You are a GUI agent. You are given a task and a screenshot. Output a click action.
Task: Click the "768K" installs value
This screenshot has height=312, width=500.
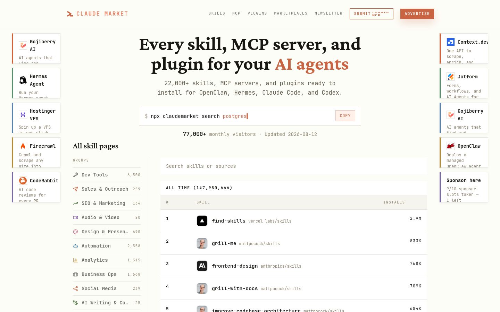pyautogui.click(x=416, y=263)
